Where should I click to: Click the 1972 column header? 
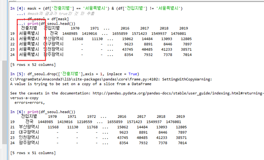[x=92, y=117]
